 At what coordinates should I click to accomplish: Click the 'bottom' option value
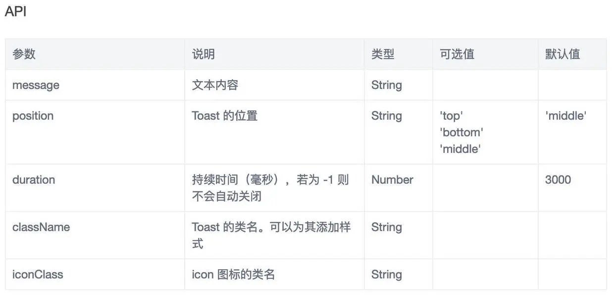tap(461, 132)
